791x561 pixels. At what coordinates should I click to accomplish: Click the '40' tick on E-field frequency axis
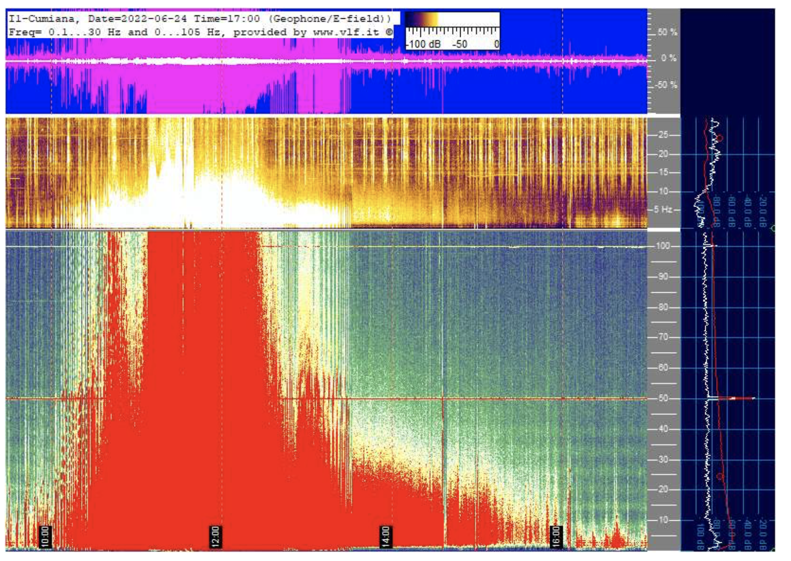[663, 429]
